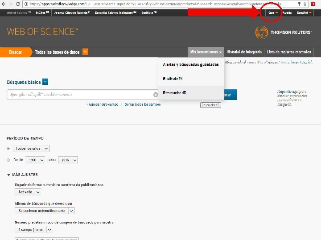Viewport: 321px width, 240px height.
Task: Open 'Activado' suggestion dropdown
Action: (x=28, y=192)
